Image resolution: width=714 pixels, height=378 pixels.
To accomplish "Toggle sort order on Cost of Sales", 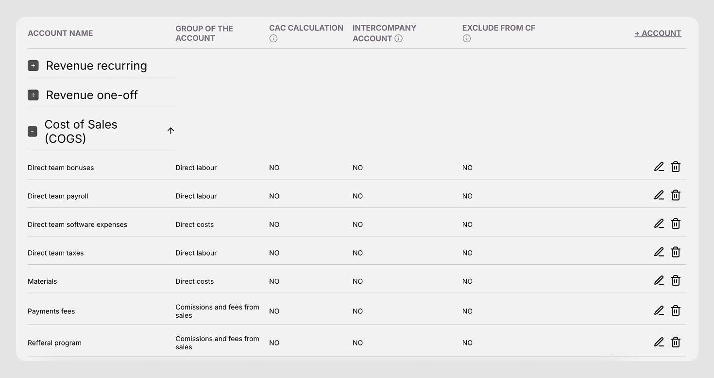I will tap(170, 131).
